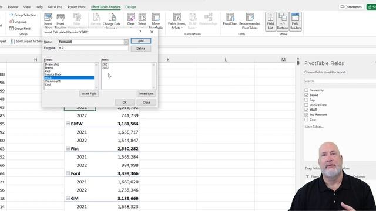376x211 pixels.
Task: Click Group Selection in ribbon
Action: click(23, 15)
